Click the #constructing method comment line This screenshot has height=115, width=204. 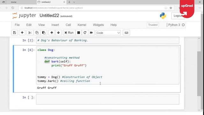point(62,57)
